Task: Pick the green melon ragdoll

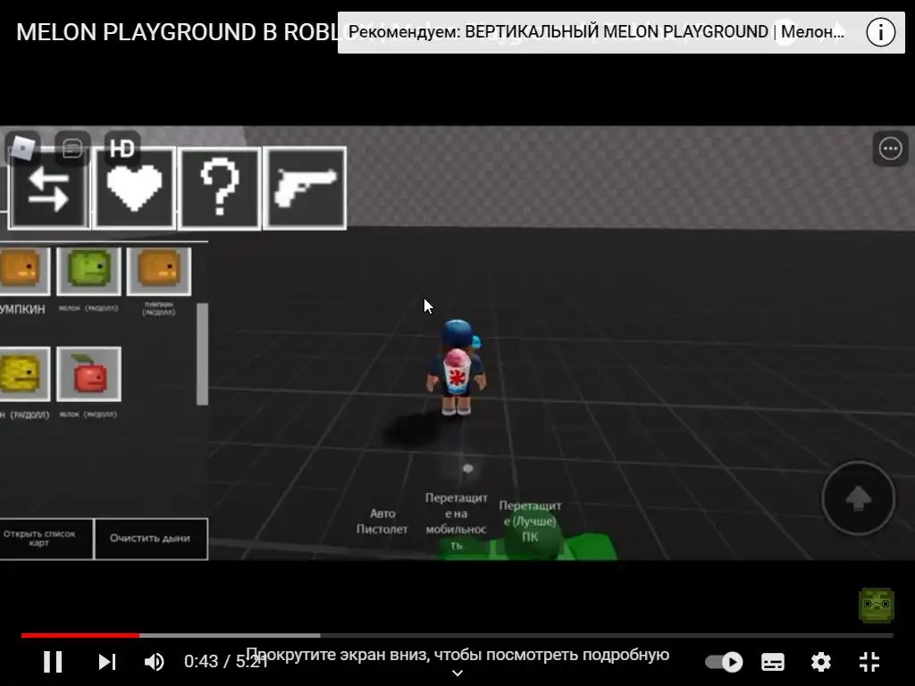Action: pos(88,272)
